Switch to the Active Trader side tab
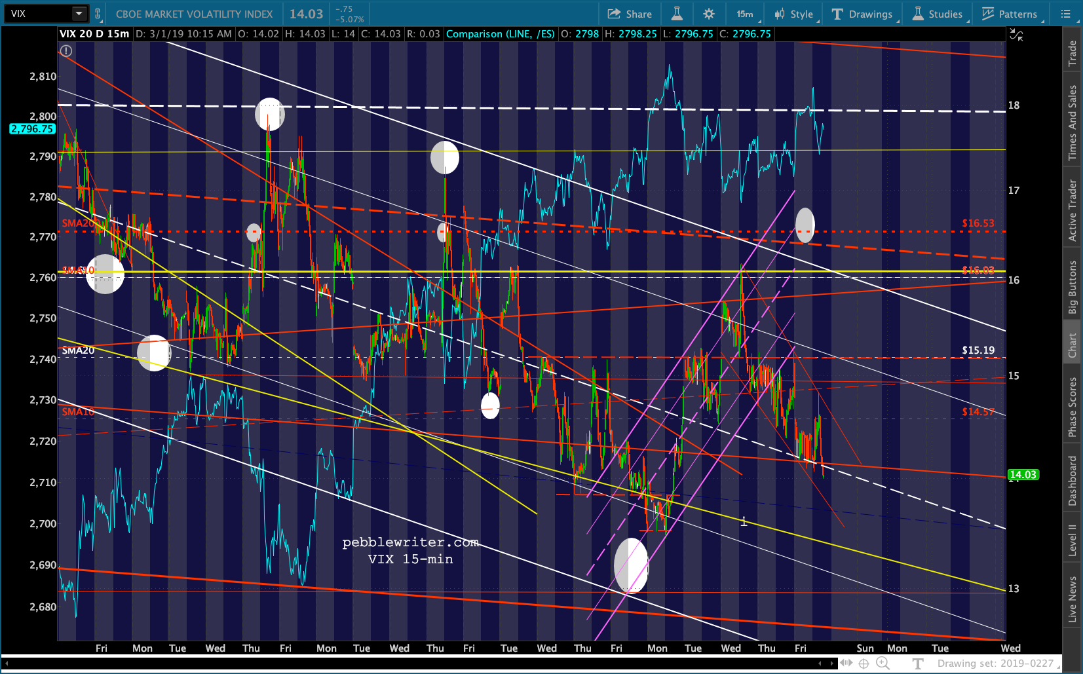 tap(1073, 210)
